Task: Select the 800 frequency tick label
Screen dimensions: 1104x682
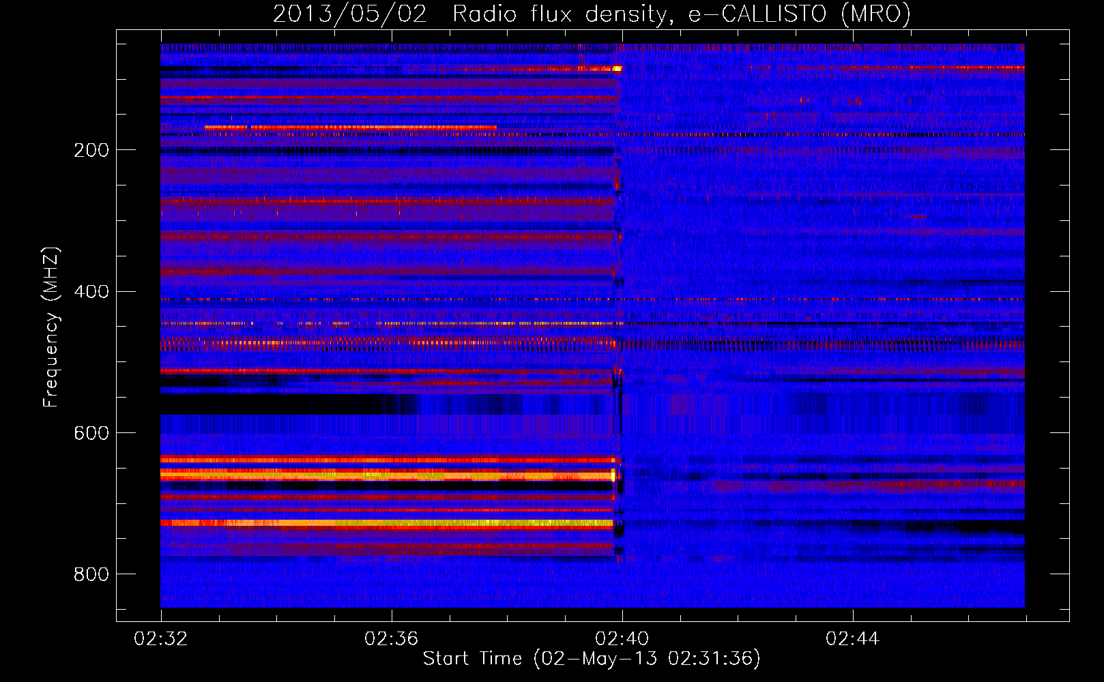Action: (x=91, y=574)
